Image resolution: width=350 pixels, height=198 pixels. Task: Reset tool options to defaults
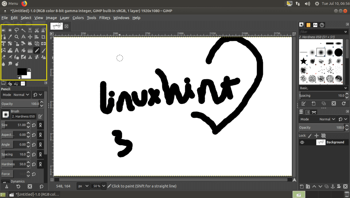click(x=41, y=187)
